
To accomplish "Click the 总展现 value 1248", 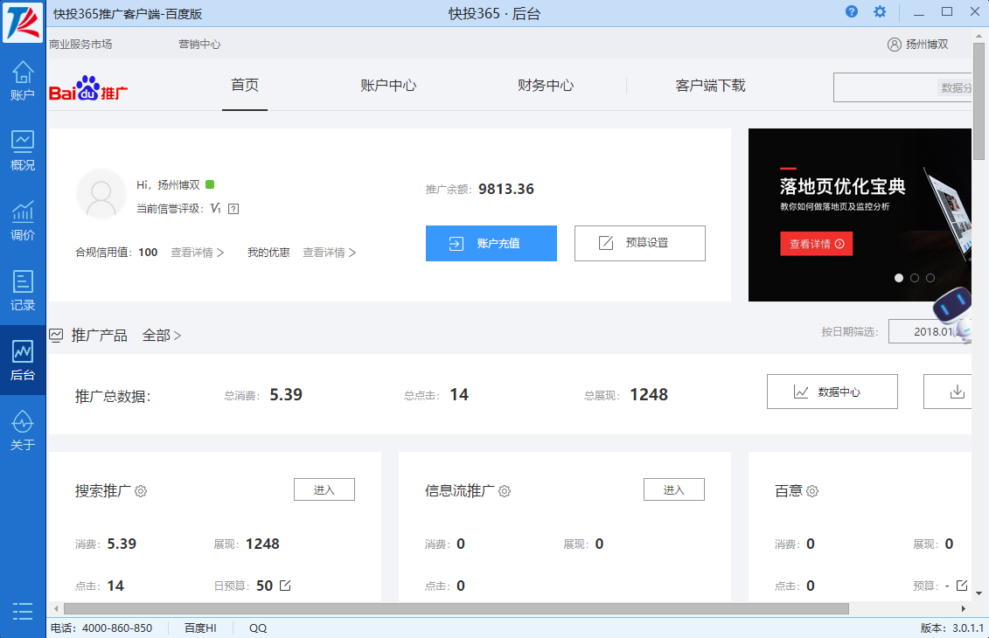I will click(x=648, y=395).
